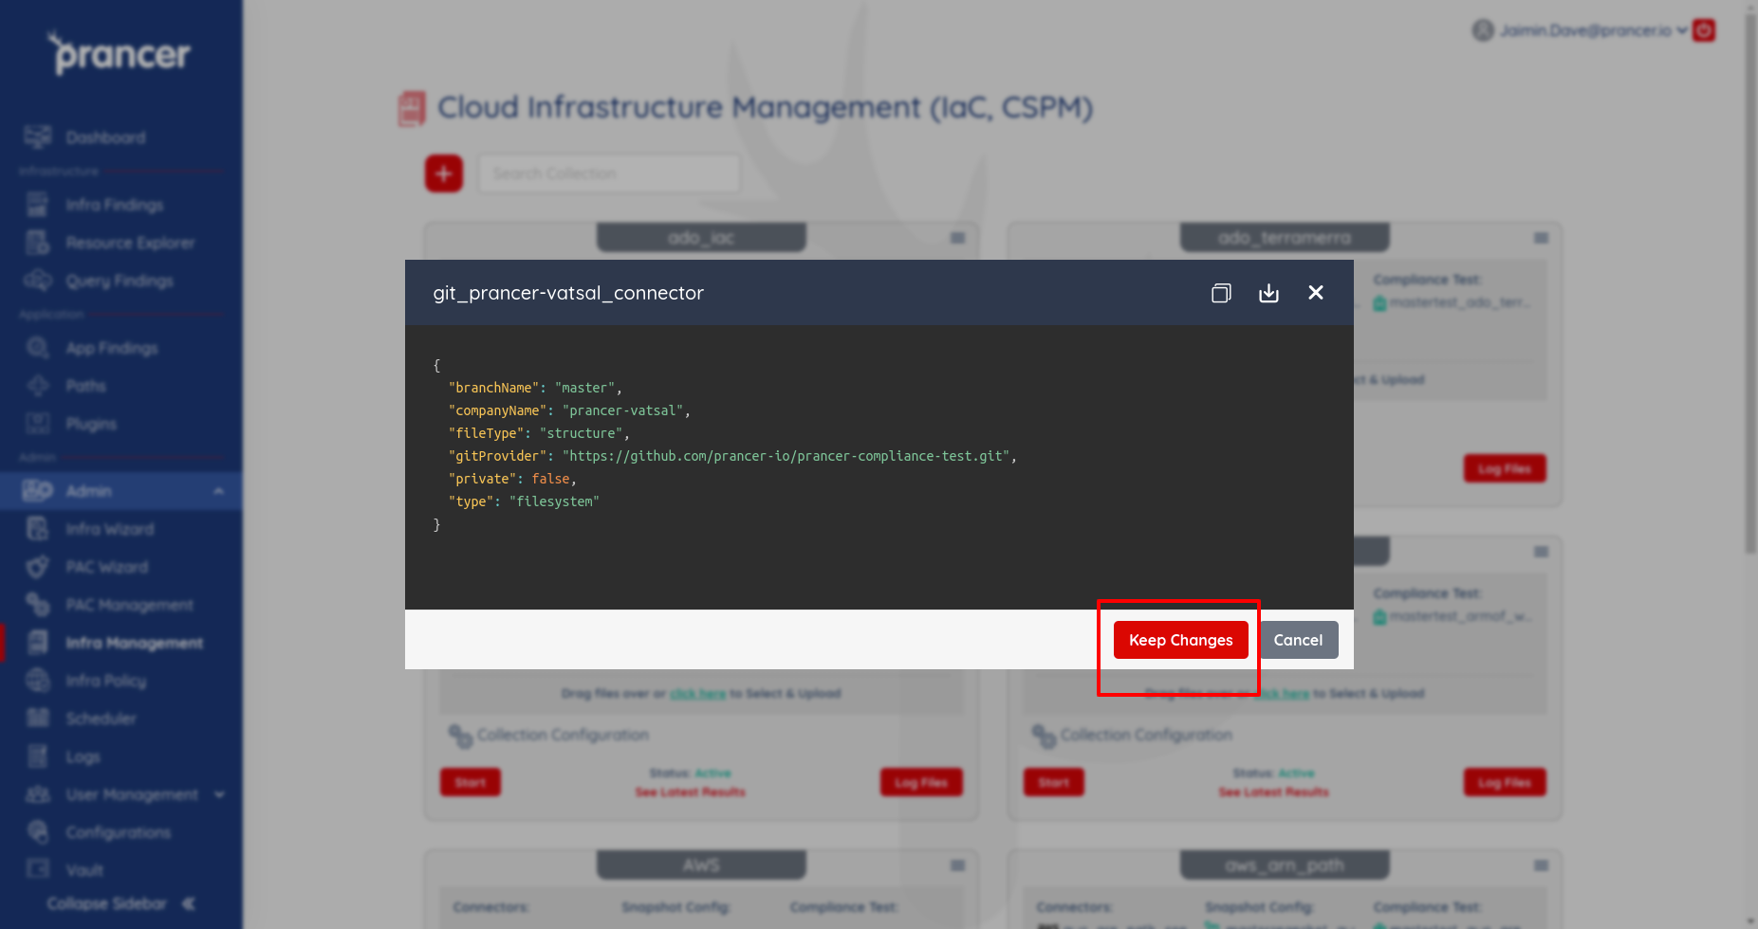The height and width of the screenshot is (929, 1758).
Task: Collapse the Admin section chevron
Action: tap(218, 491)
